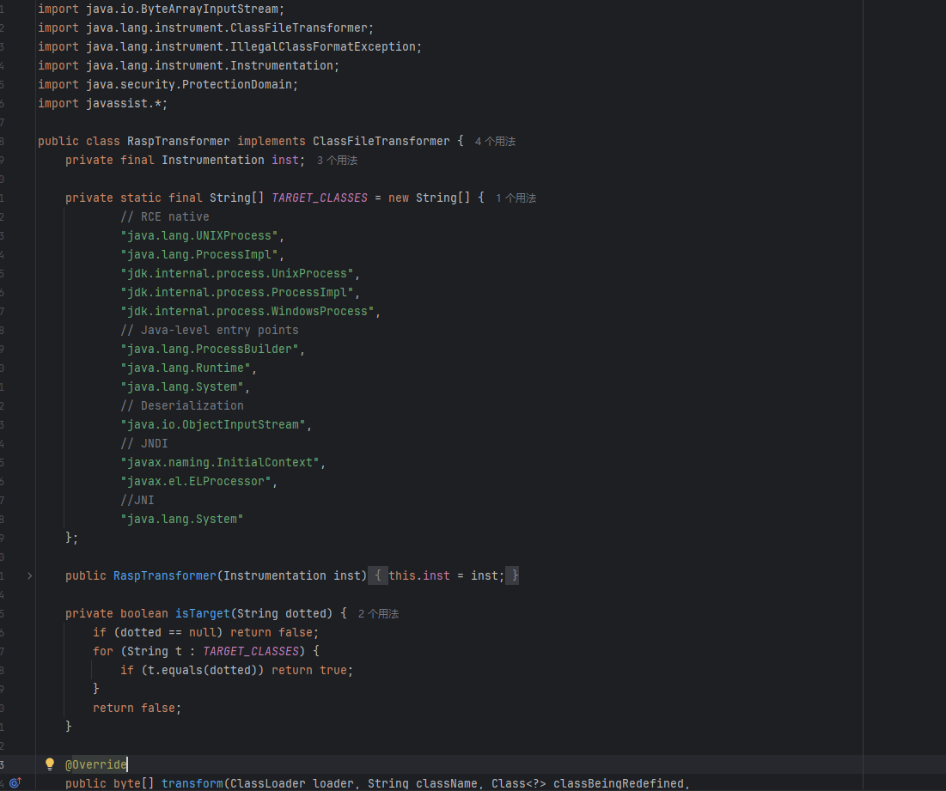Open the 3 个用法 hint next to inst field

(337, 161)
